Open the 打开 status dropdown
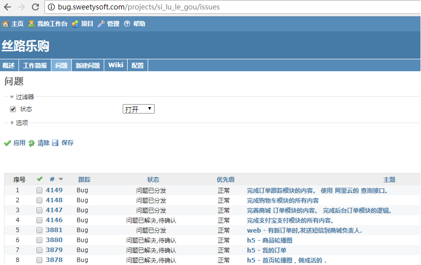This screenshot has width=421, height=265. coord(138,109)
